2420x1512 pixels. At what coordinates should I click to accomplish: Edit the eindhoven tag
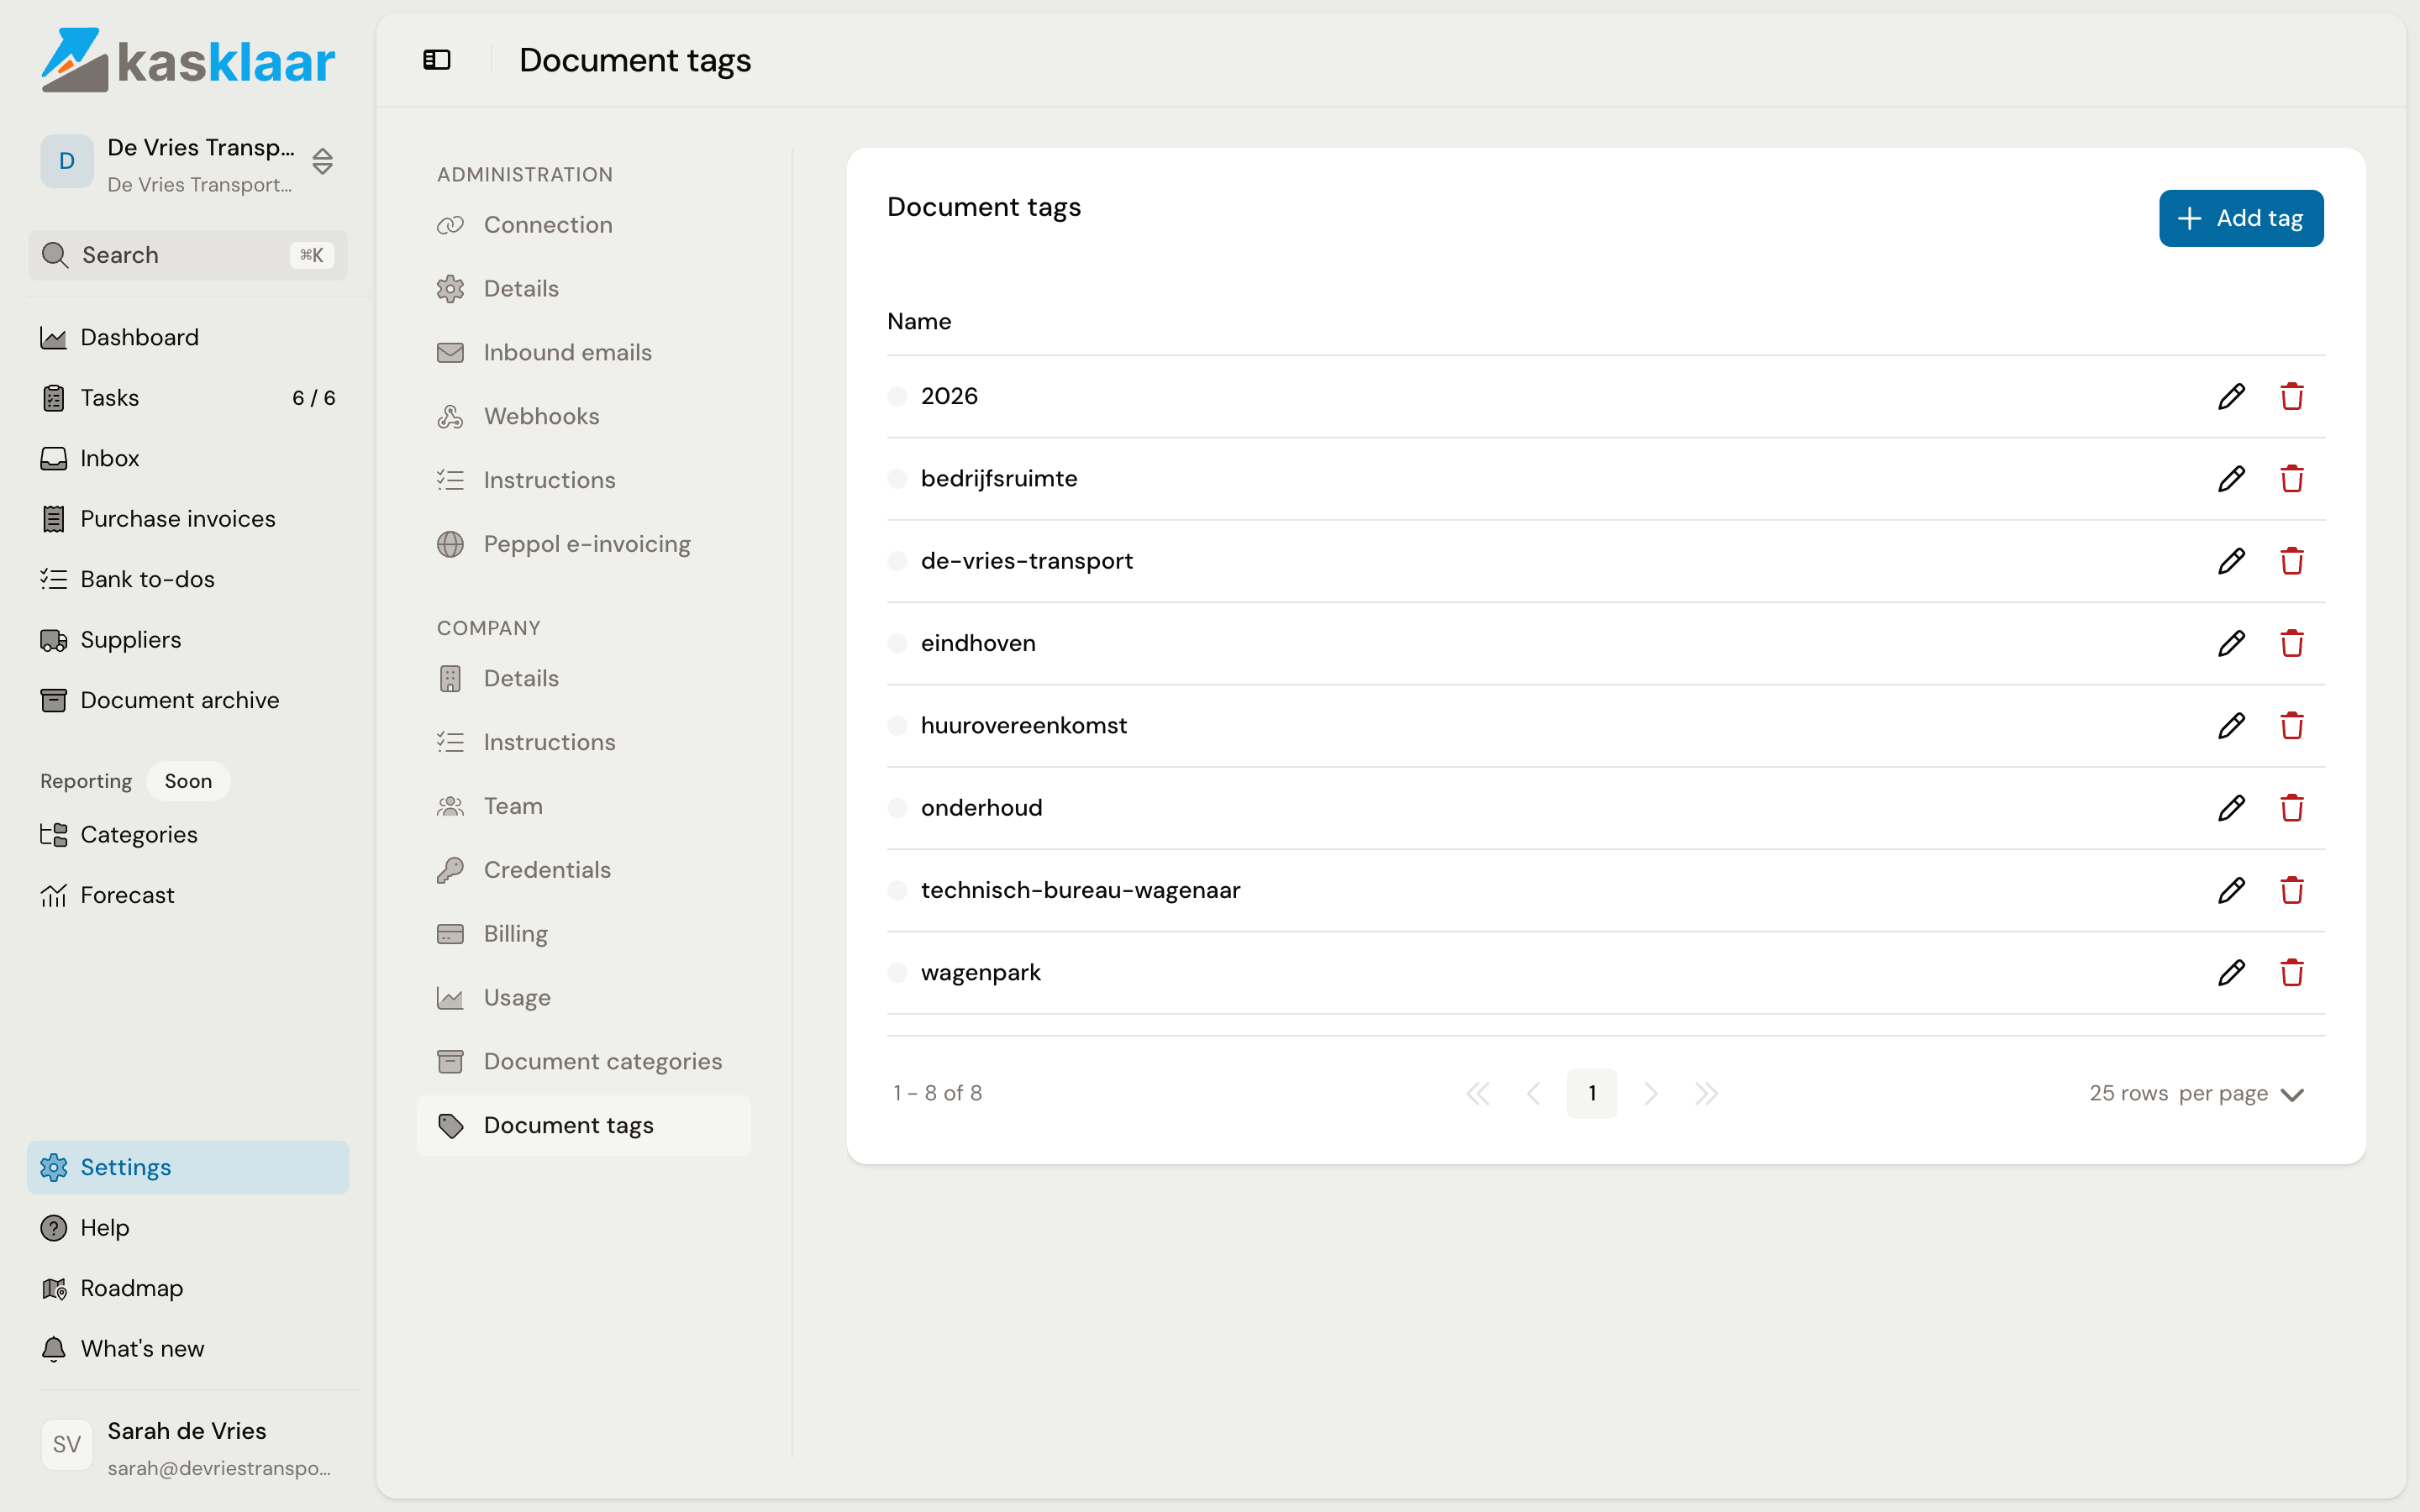tap(2231, 643)
